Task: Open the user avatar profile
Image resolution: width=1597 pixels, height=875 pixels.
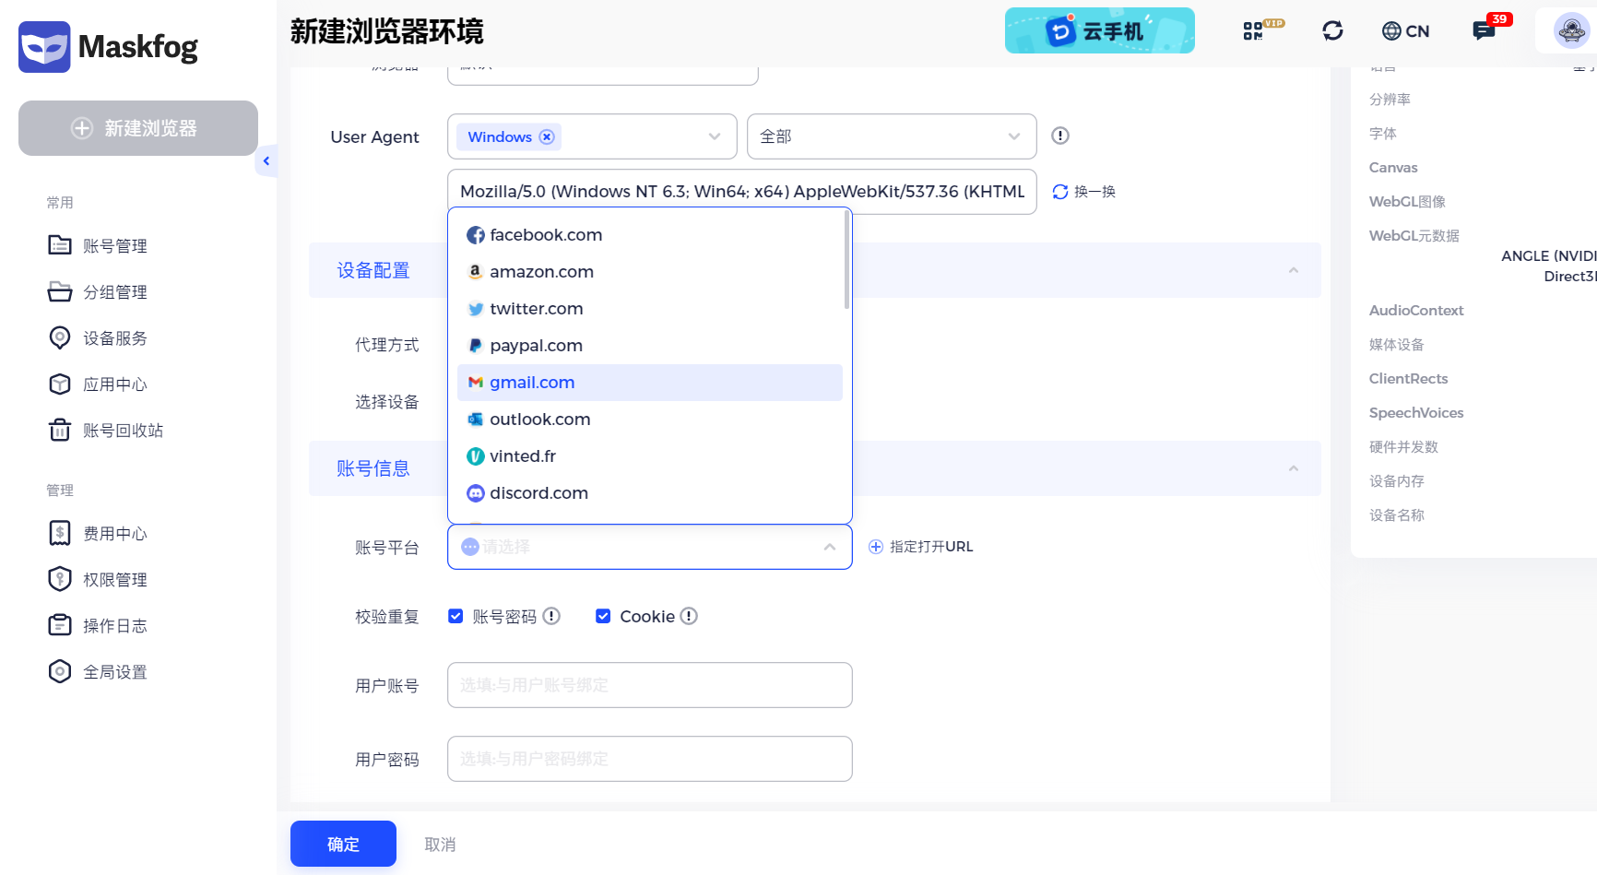Action: (1571, 30)
